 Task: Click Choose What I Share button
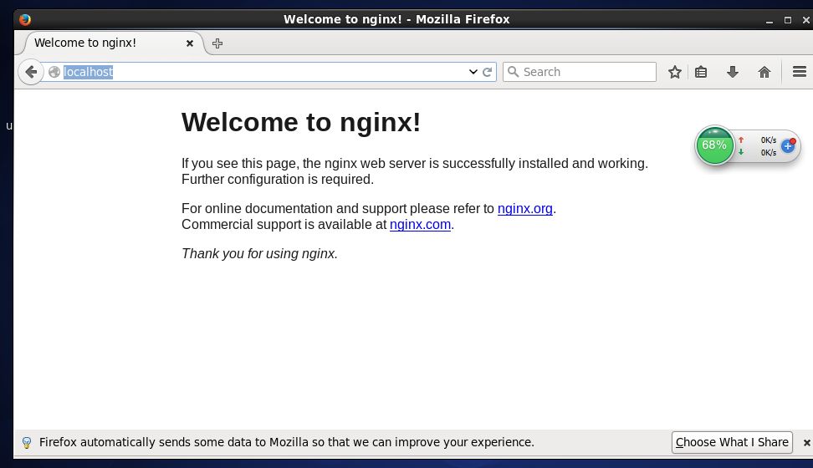[732, 442]
